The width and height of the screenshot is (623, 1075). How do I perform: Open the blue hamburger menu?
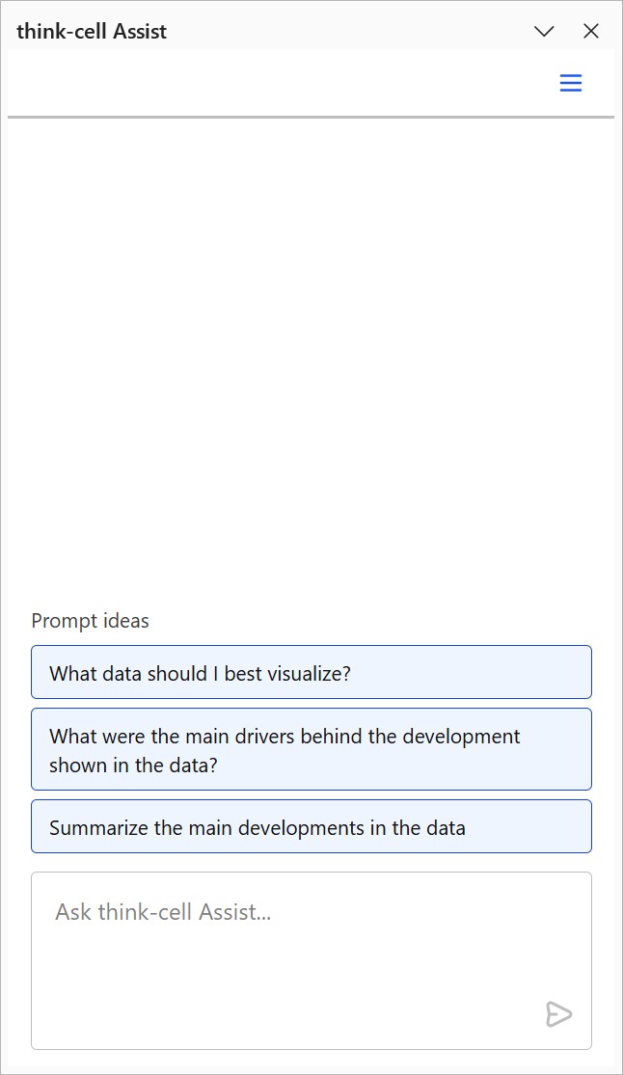tap(571, 83)
